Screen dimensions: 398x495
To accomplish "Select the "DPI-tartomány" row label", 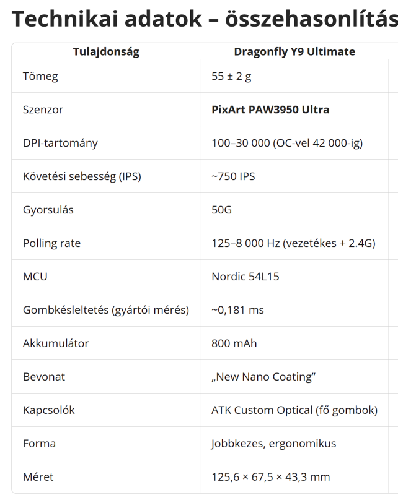I will 60,144.
